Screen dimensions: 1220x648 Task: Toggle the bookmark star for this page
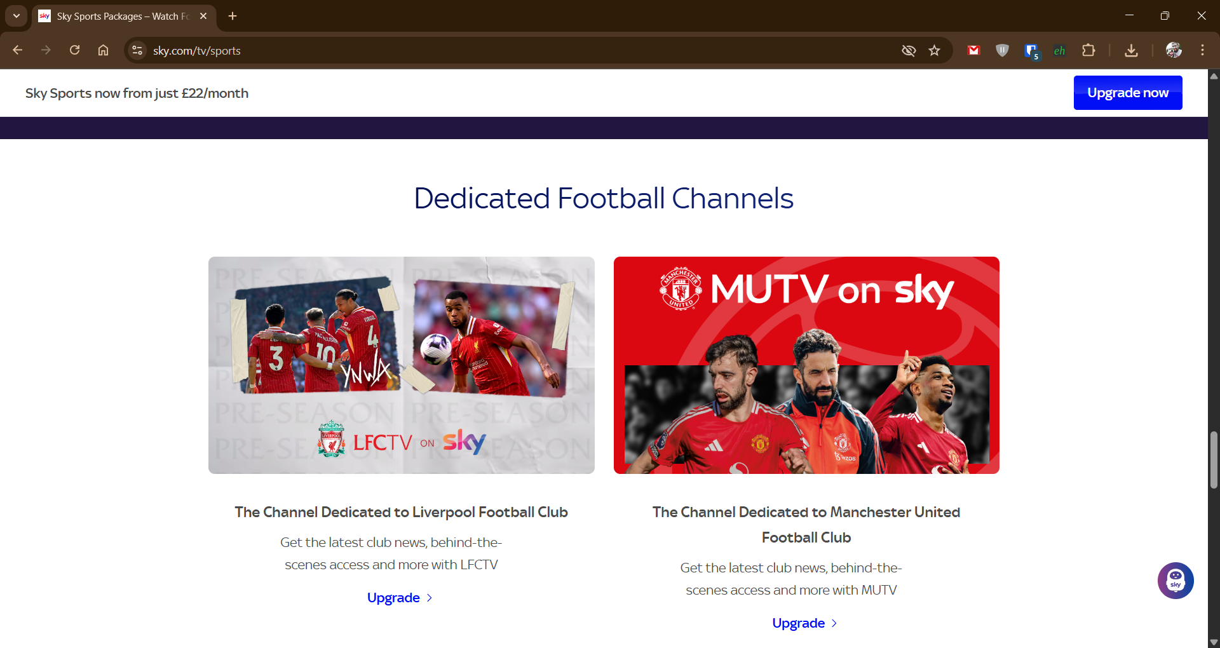pos(934,50)
